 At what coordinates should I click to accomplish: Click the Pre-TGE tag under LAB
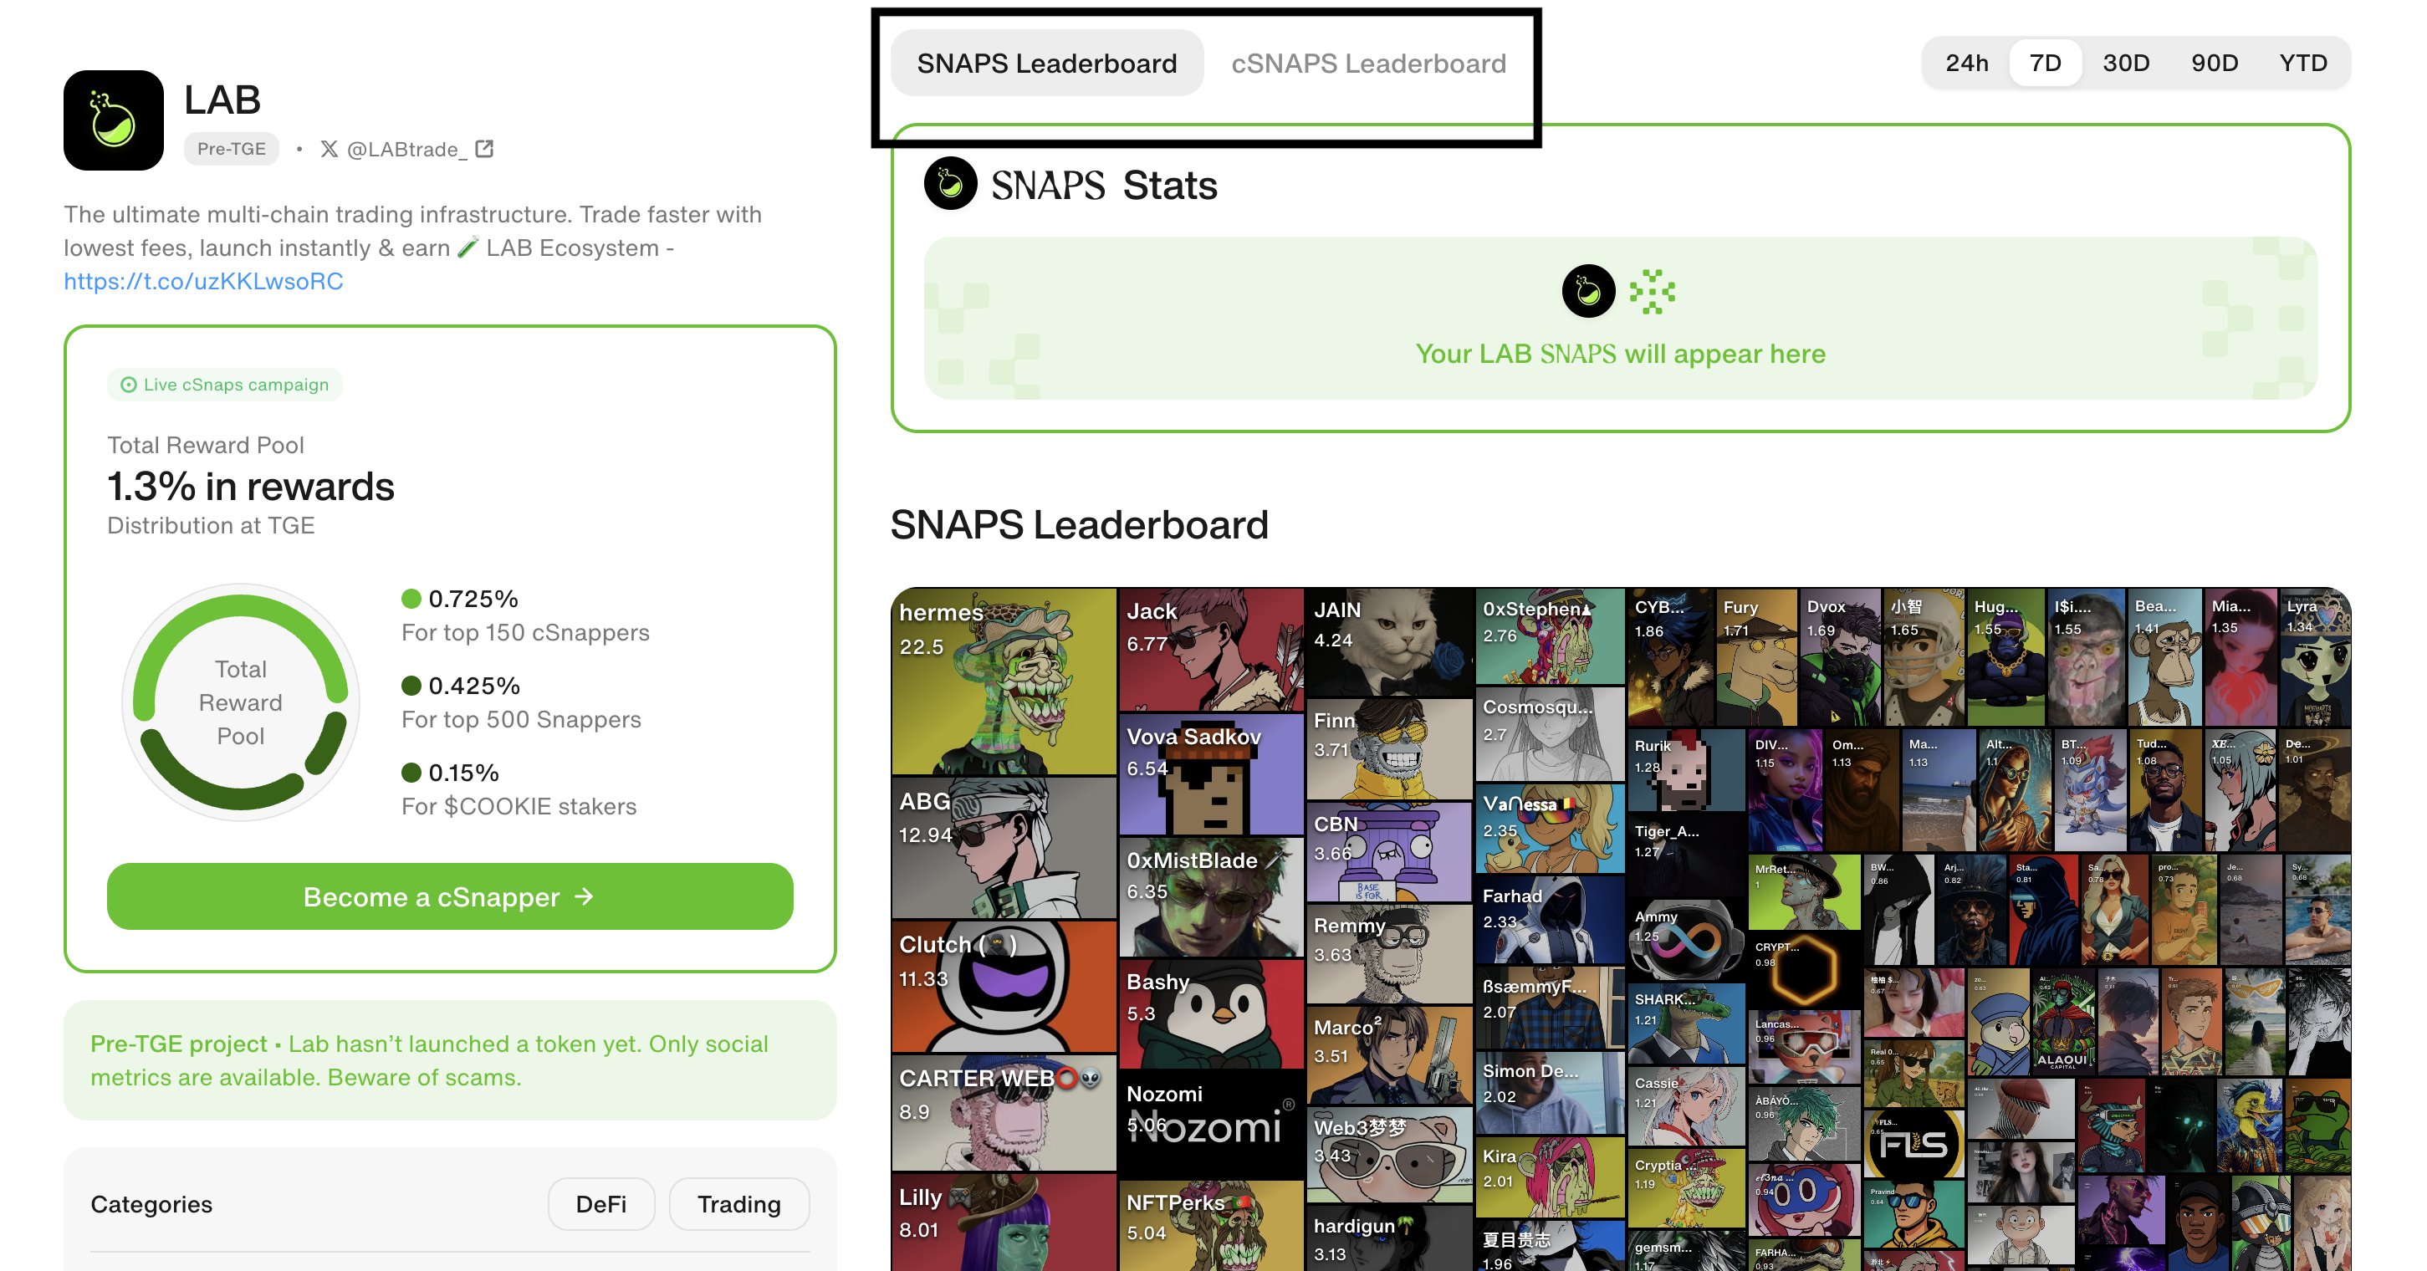click(x=231, y=149)
